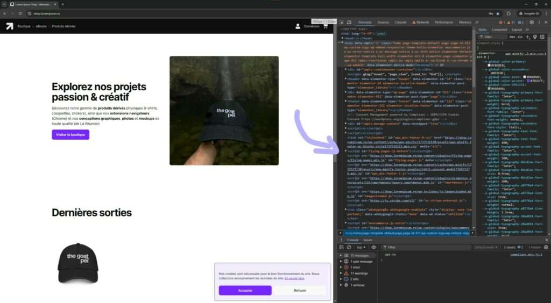Open a new browser tab with plus
551x303 pixels.
(x=62, y=4)
